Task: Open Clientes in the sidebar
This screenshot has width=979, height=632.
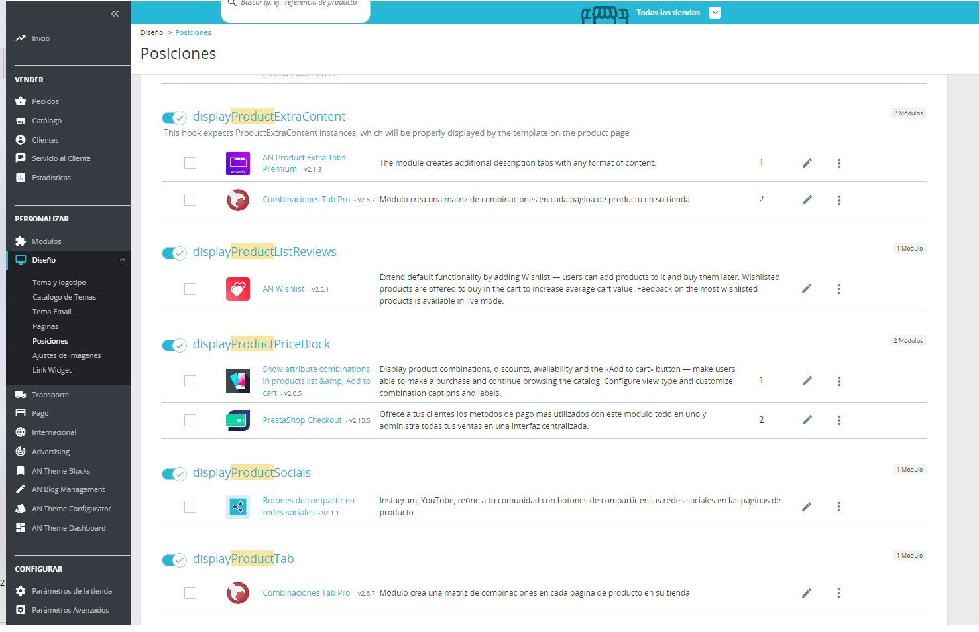Action: click(45, 140)
